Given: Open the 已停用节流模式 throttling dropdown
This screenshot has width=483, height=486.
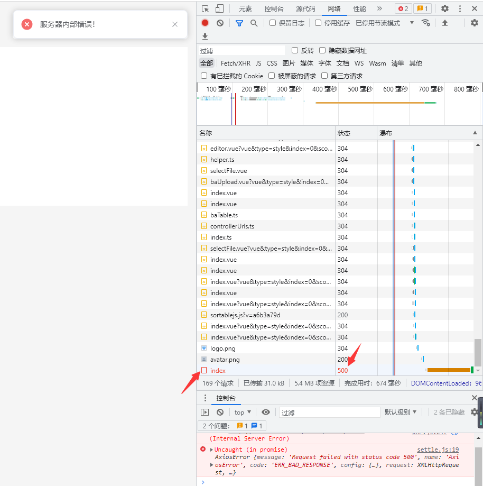Looking at the screenshot, I should pos(385,23).
